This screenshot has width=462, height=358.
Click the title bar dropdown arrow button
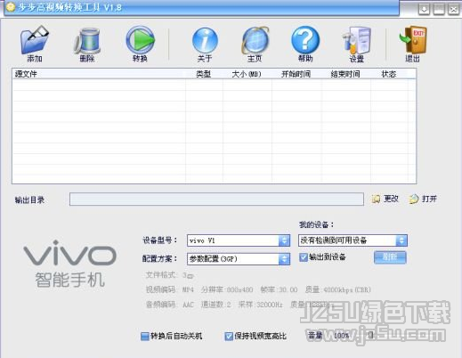pyautogui.click(x=425, y=10)
